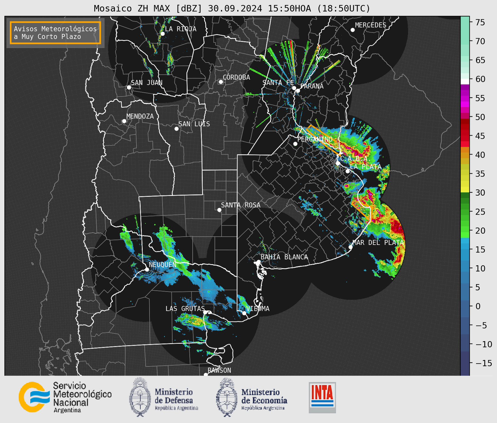Click the CÓRDOBA city marker
Viewport: 497px width, 423px height.
(x=221, y=82)
